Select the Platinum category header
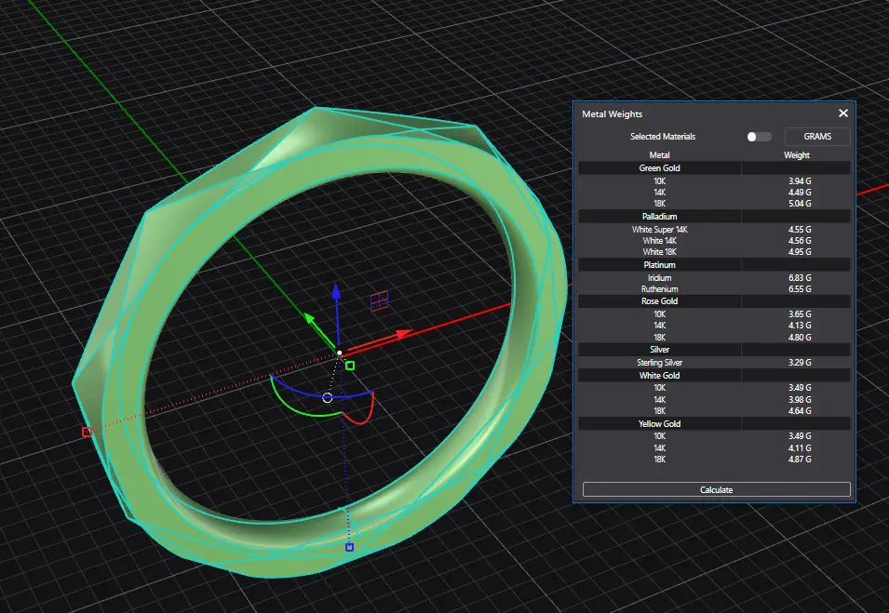The width and height of the screenshot is (889, 613). 660,265
